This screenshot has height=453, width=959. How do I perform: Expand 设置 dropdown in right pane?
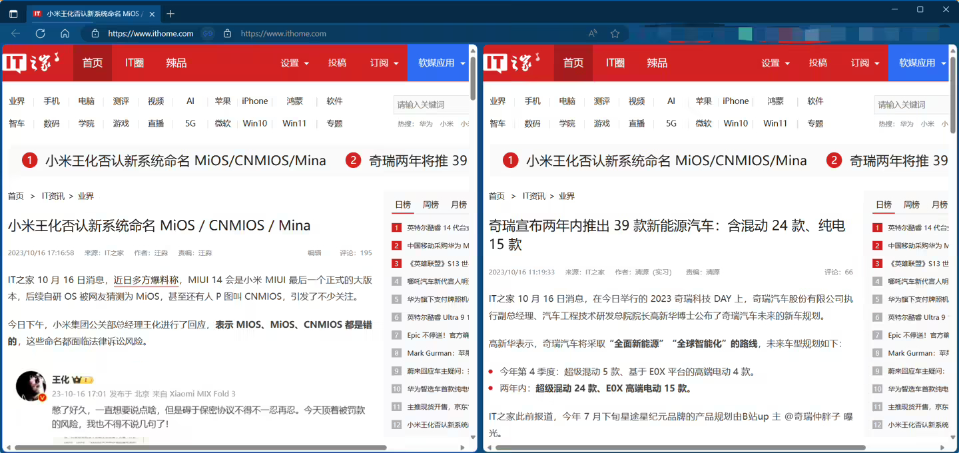click(776, 63)
